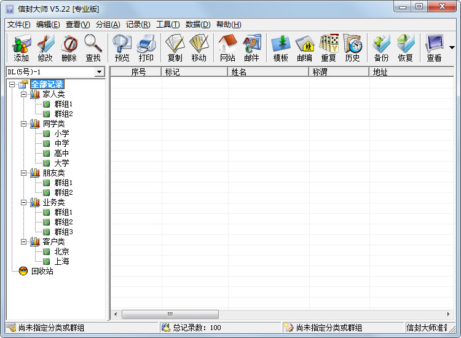Open the 工具(T) menu

pyautogui.click(x=167, y=25)
